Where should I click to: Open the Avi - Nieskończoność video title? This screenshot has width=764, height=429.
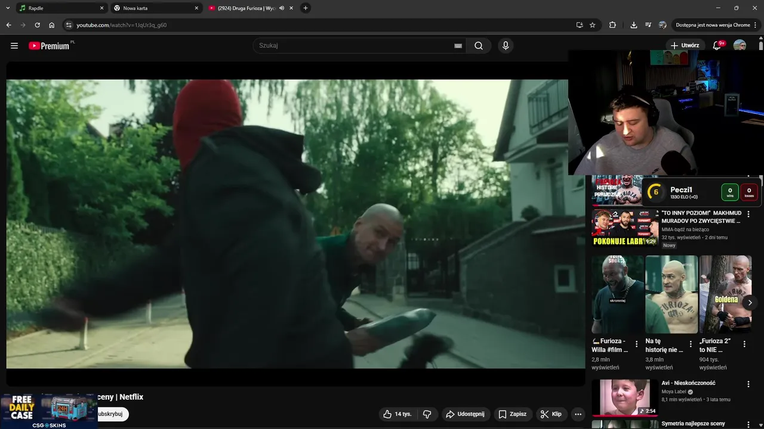point(688,383)
